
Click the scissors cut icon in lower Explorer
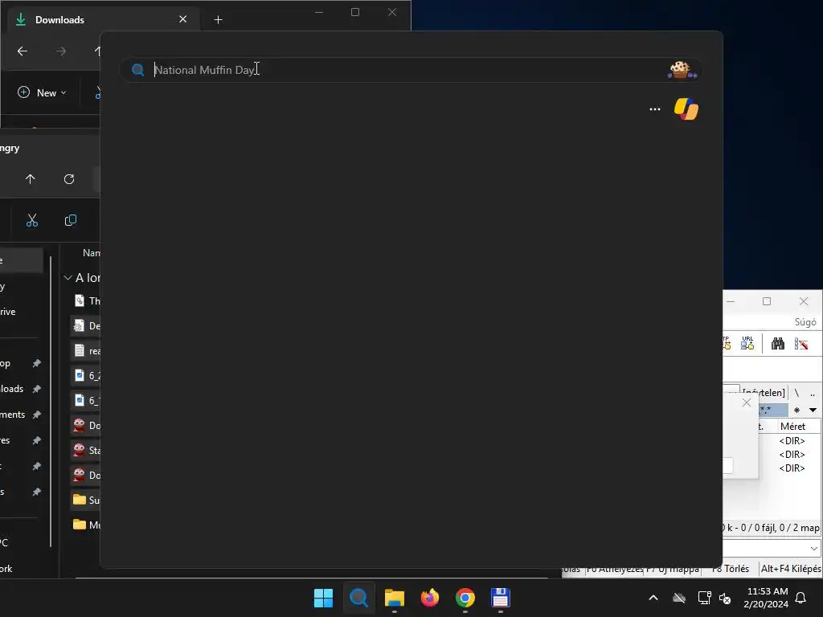point(32,220)
